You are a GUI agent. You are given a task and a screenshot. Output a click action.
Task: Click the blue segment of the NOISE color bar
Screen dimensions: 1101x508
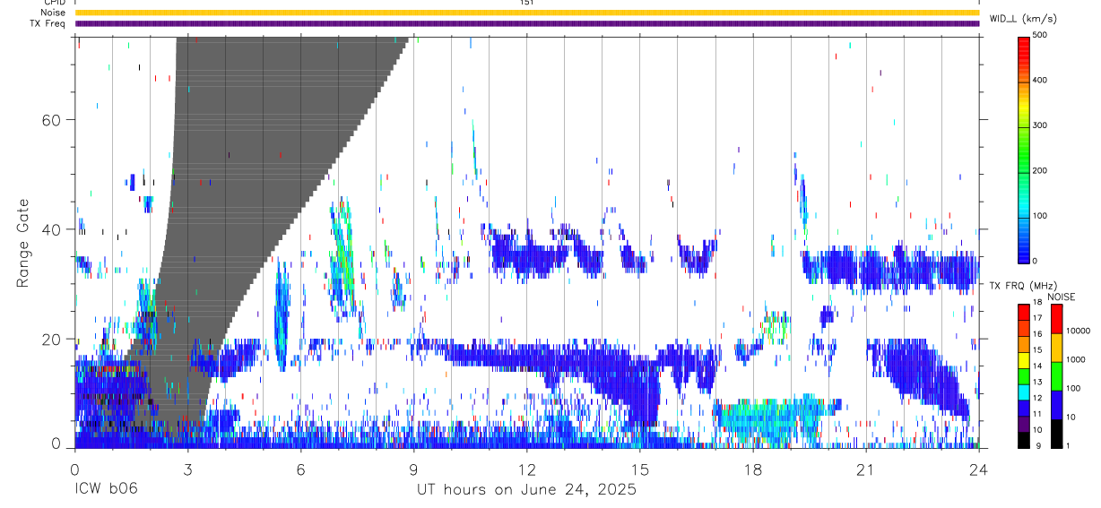pyautogui.click(x=1056, y=404)
